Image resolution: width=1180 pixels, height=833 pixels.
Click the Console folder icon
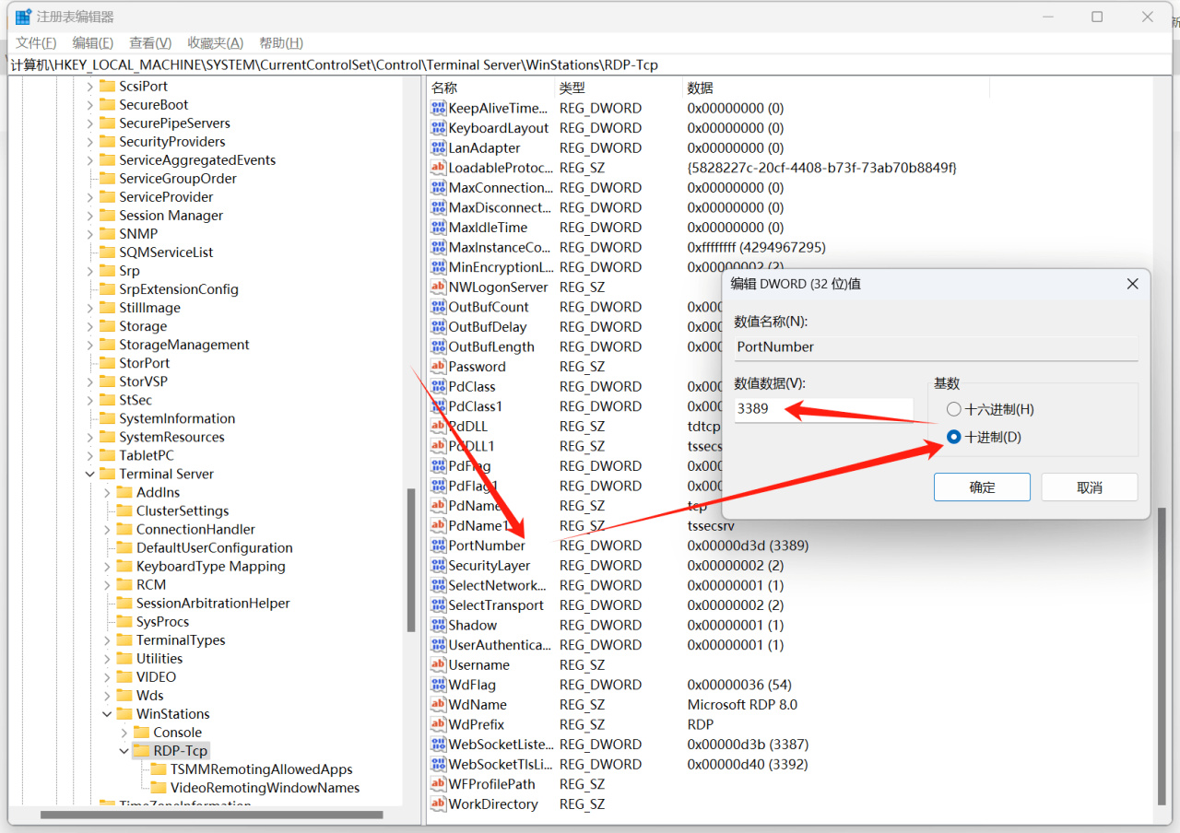click(x=141, y=732)
